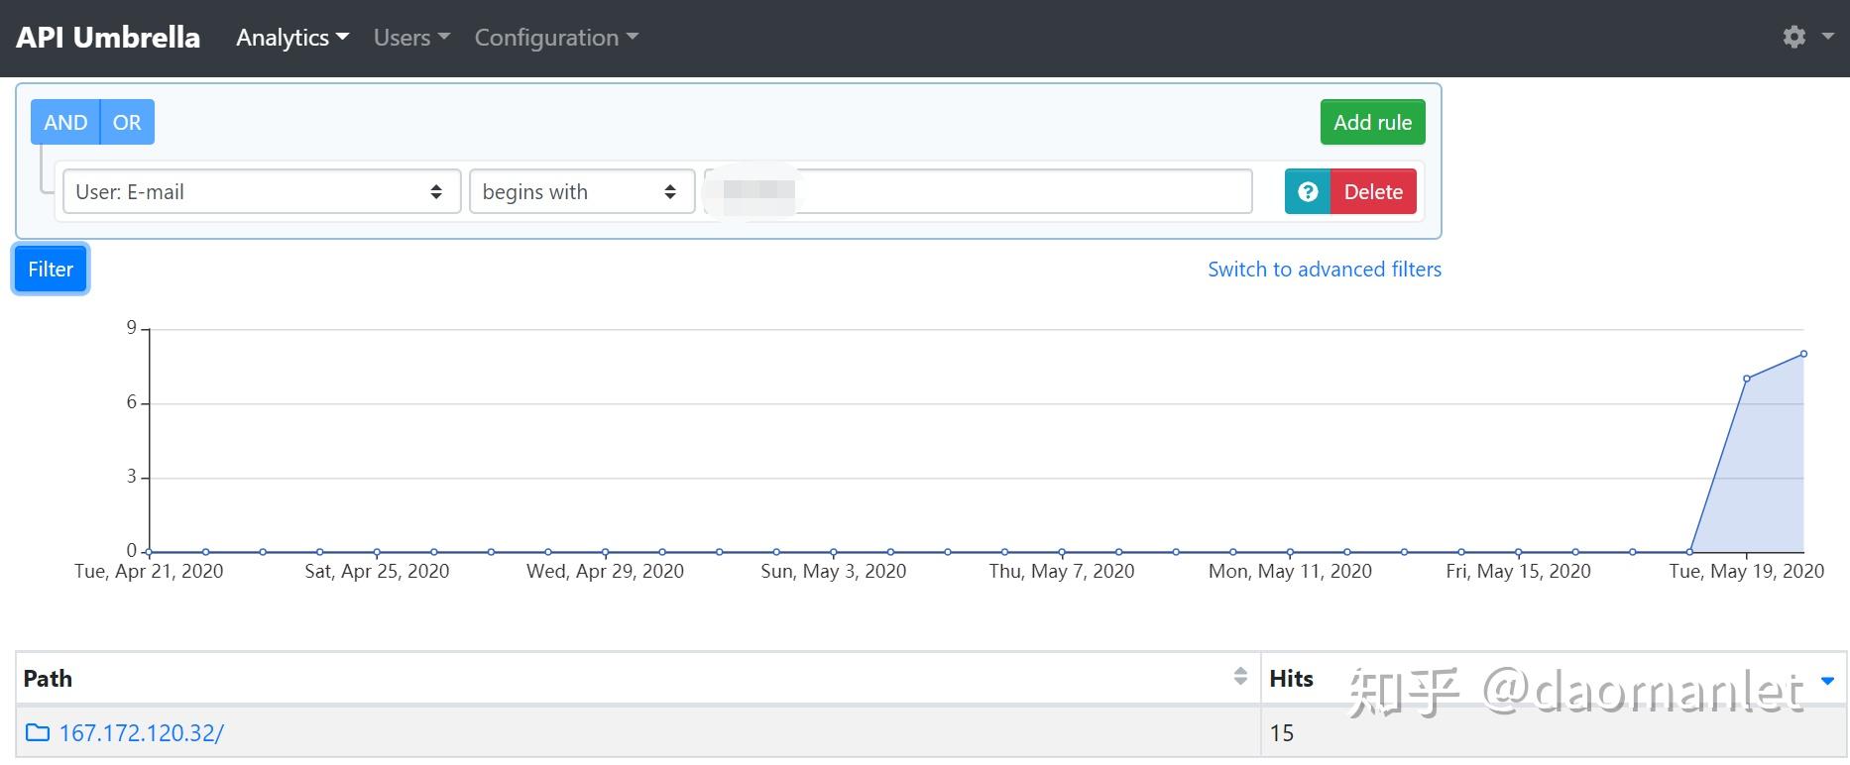
Task: Click the folder icon beside 167.172.120.32/
Action: pyautogui.click(x=38, y=733)
